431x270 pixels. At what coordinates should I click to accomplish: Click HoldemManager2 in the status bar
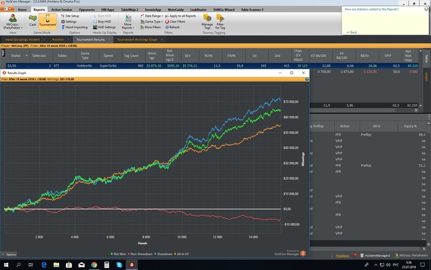375,256
